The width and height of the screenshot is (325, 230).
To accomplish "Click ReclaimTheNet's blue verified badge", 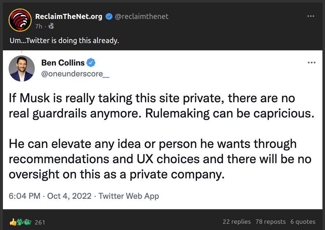I will 109,16.
